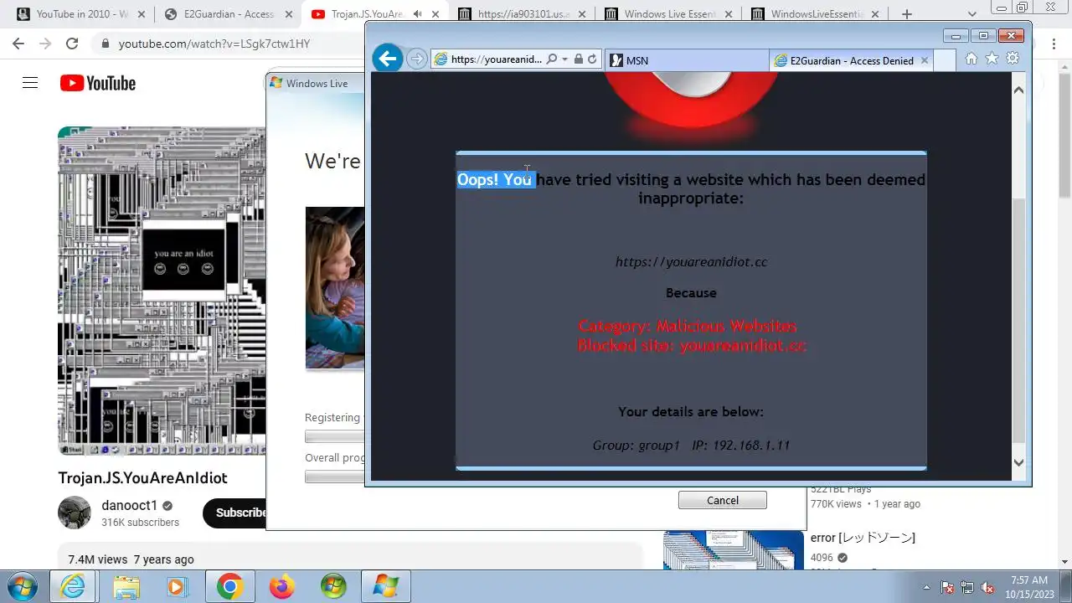1072x603 pixels.
Task: Click the green Windows flag taskbar app
Action: [x=333, y=587]
